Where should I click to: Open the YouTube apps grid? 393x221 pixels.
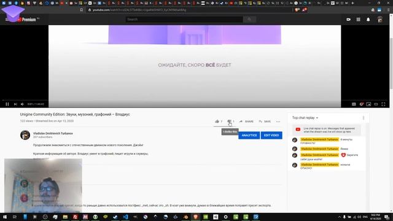[359, 19]
